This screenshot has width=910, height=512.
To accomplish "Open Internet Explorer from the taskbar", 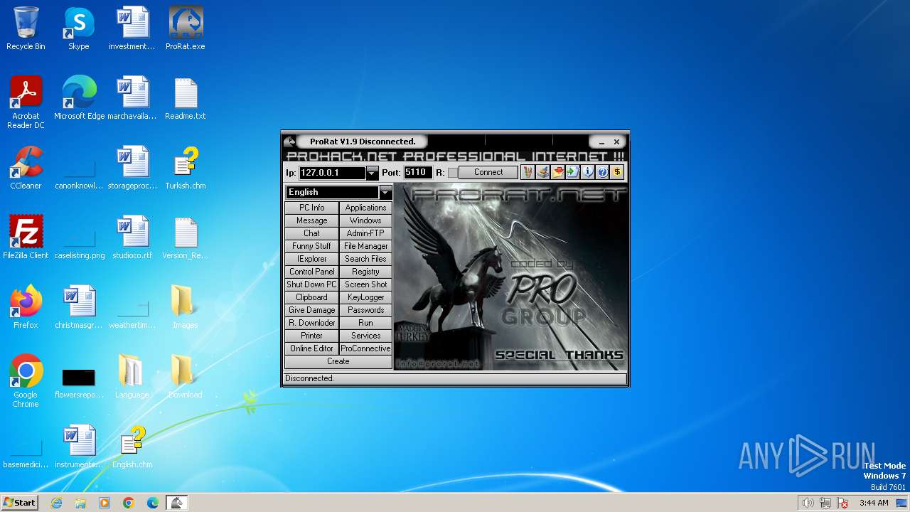I will coord(57,503).
